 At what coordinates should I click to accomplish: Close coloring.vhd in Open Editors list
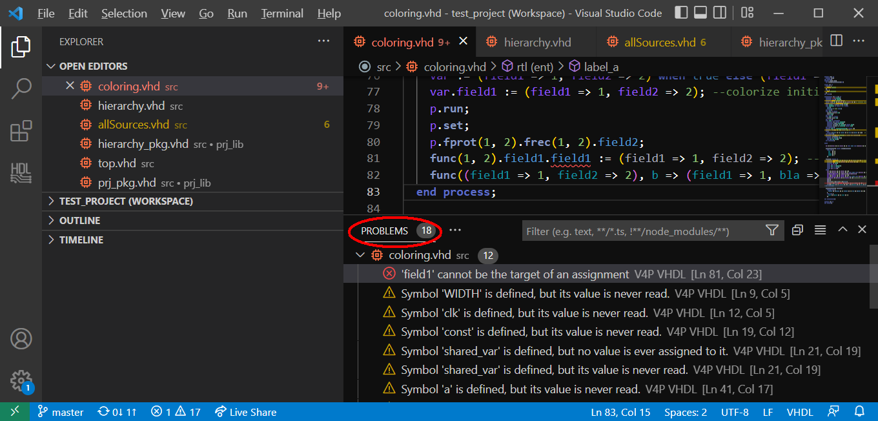click(x=70, y=86)
